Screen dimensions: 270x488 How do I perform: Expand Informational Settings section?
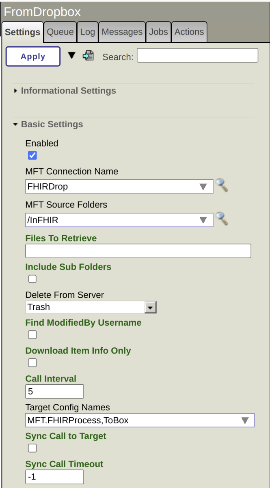pos(68,91)
